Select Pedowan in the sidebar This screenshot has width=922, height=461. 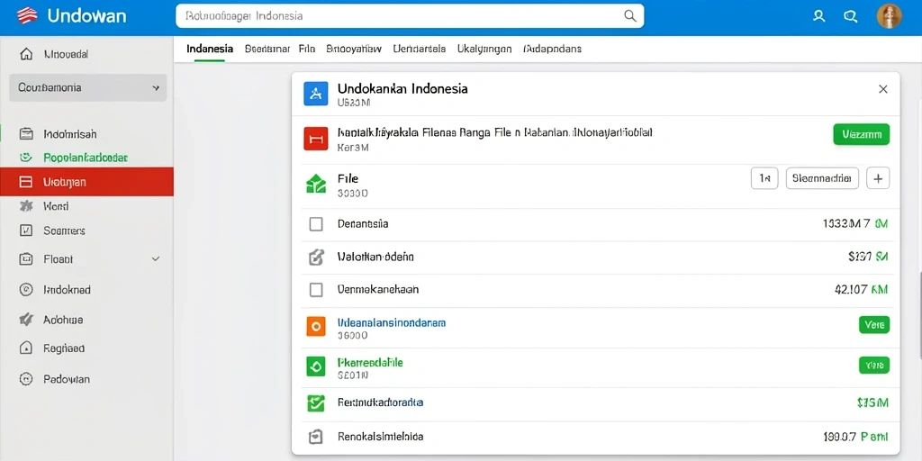pyautogui.click(x=67, y=379)
